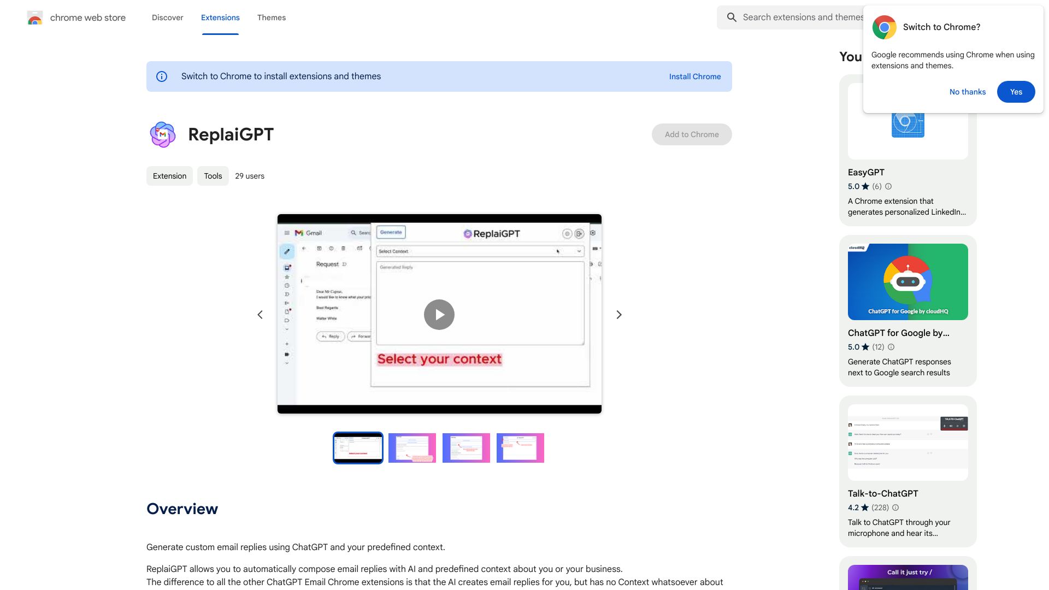Select the first video thumbnail
The image size is (1049, 590).
click(358, 448)
